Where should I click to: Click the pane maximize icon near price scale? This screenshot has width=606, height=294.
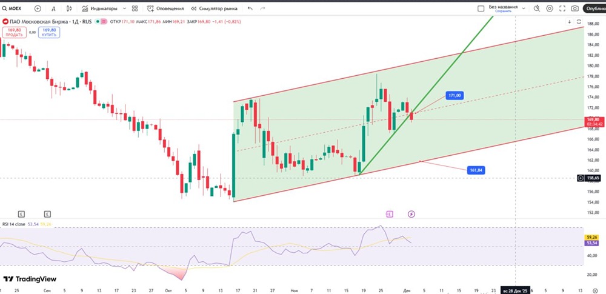[579, 21]
